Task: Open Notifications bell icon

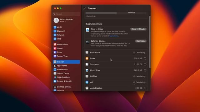Action: pyautogui.click(x=55, y=44)
